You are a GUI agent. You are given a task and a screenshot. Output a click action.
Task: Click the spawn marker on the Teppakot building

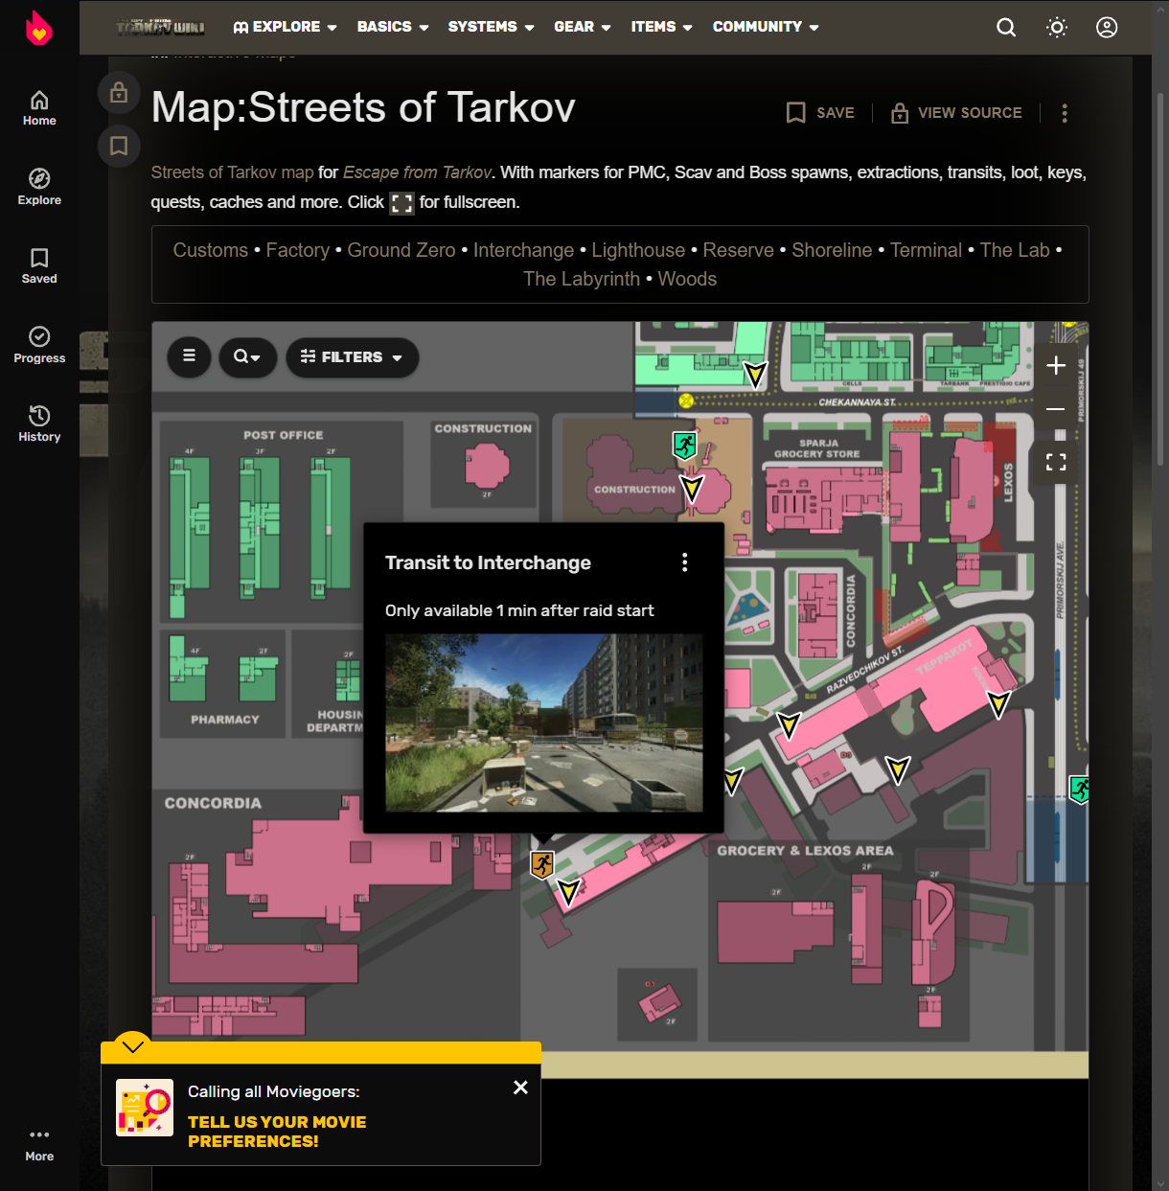[x=998, y=705]
